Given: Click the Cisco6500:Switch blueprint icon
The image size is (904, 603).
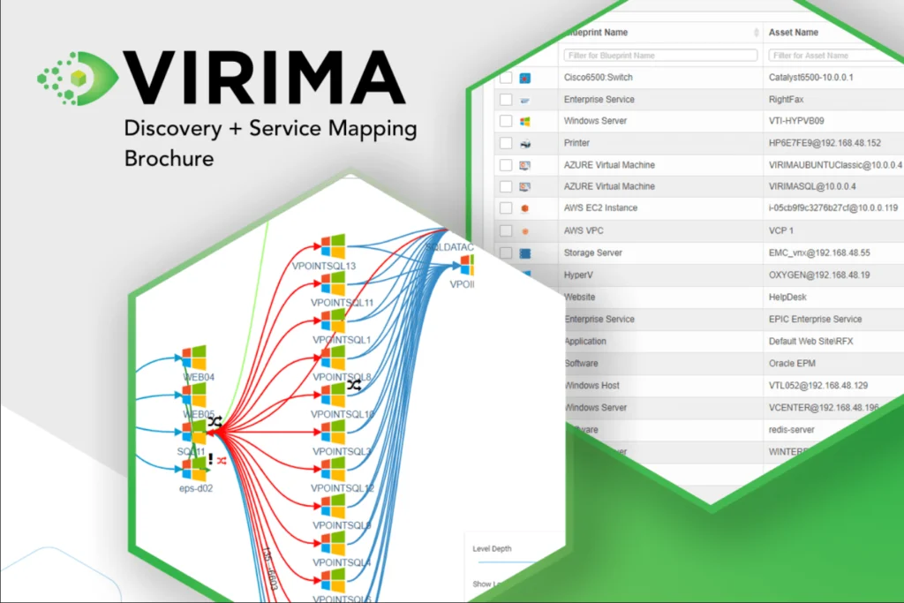Looking at the screenshot, I should 524,78.
